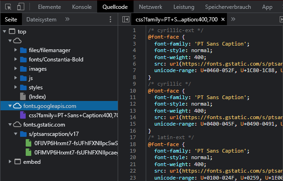Image resolution: width=283 pixels, height=181 pixels.
Task: Switch to the Dateisystem navigator tab
Action: click(42, 20)
